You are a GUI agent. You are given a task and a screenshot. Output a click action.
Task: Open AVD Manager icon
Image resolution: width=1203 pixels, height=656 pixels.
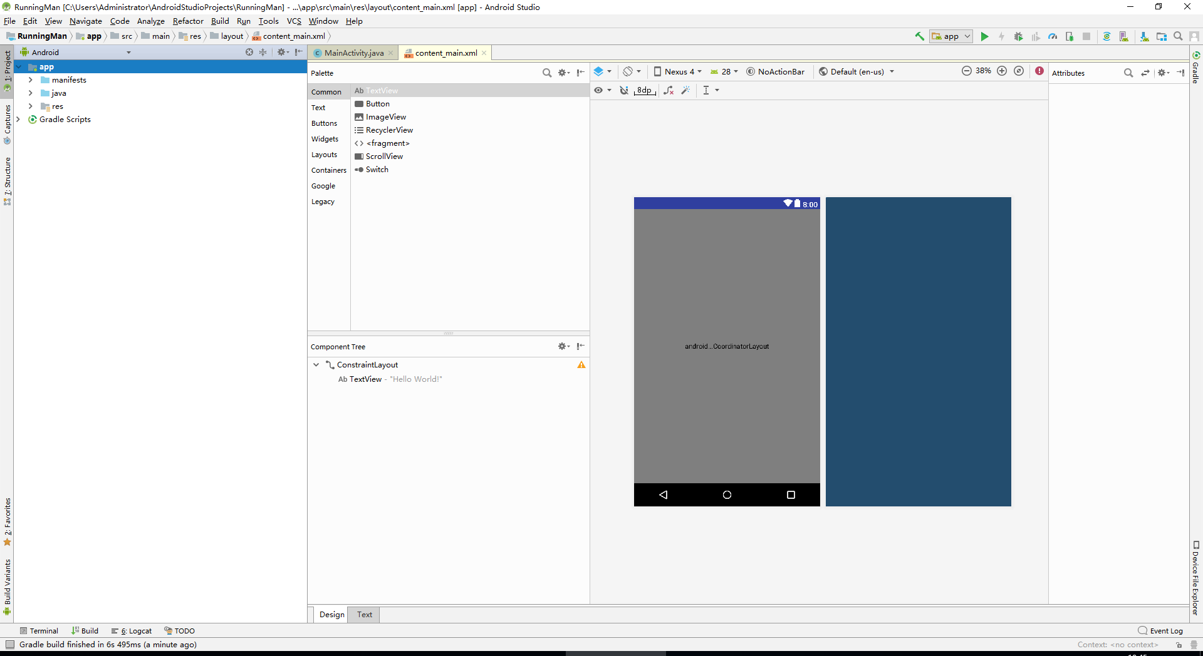click(x=1123, y=36)
